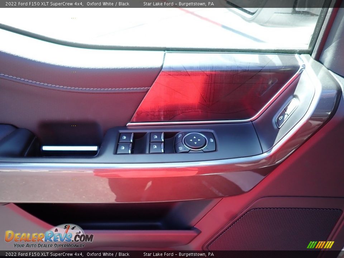Open the DealerRevs.com logo link
This screenshot has height=258, width=344.
[x=49, y=237]
